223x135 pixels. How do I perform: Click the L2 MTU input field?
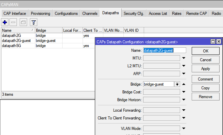161,66
